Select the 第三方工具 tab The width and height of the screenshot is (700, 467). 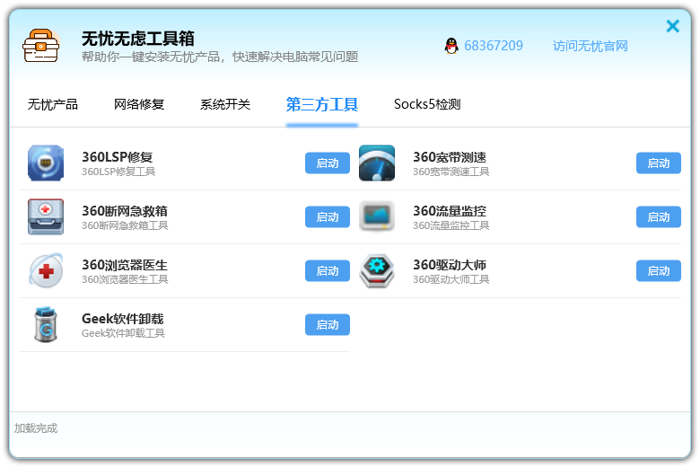point(322,104)
